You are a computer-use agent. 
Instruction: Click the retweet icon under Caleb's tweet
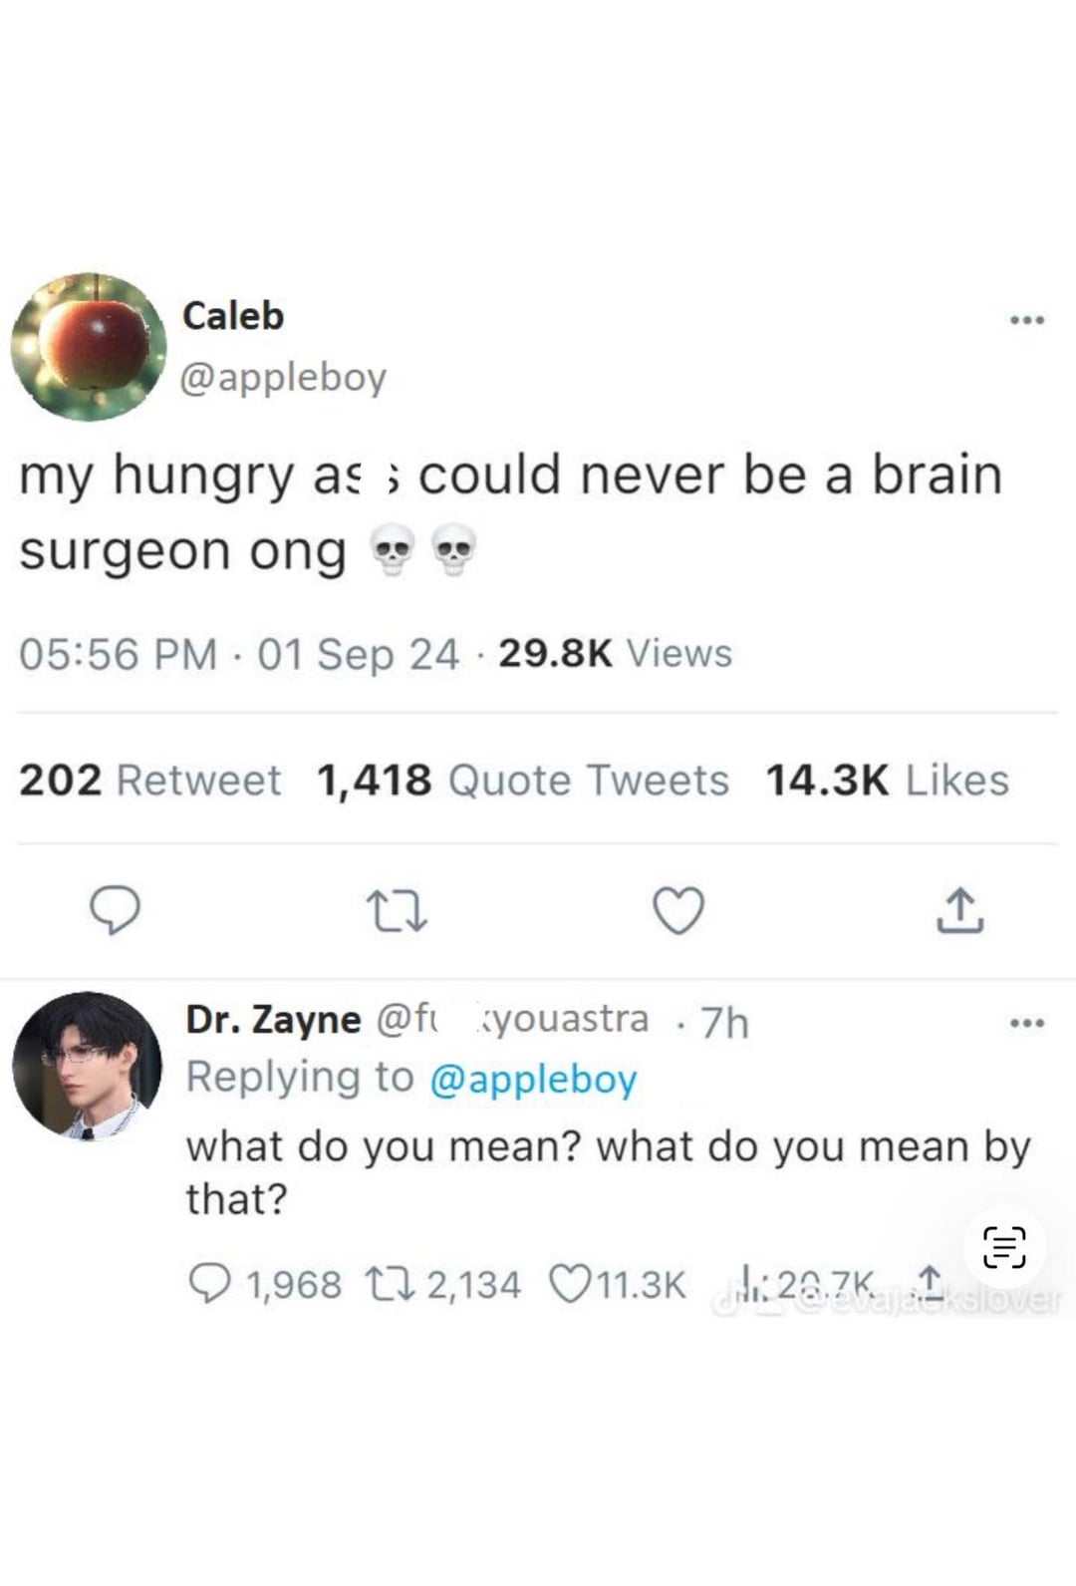397,911
